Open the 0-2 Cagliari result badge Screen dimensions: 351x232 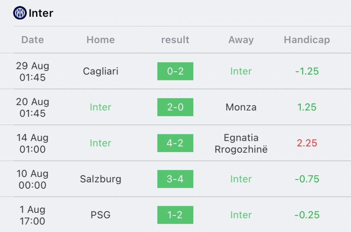tap(175, 71)
